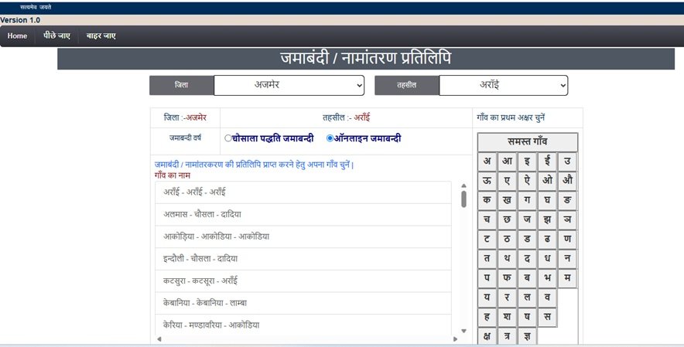Select ऑनलाइन जमाबन्दी radio option
Viewport: 684px width, 347px height.
[x=330, y=138]
